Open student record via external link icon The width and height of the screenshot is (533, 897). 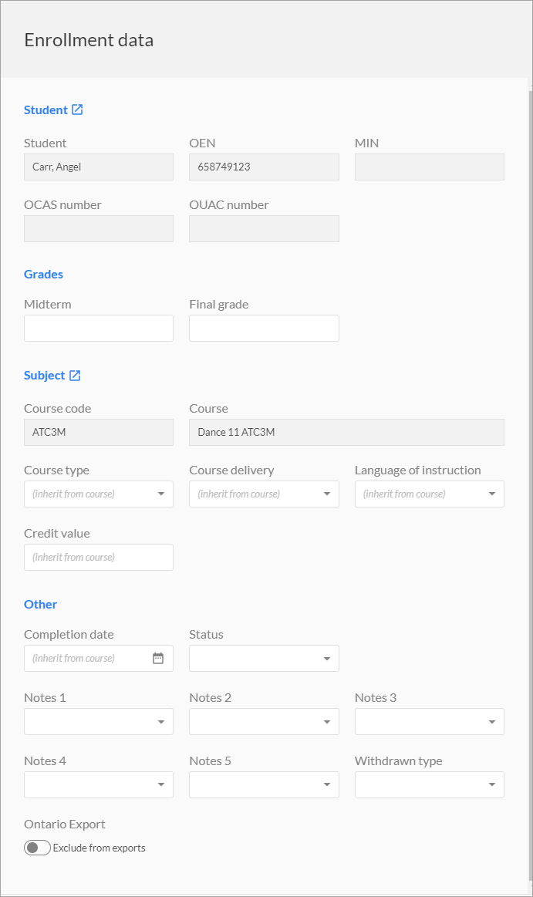coord(77,110)
